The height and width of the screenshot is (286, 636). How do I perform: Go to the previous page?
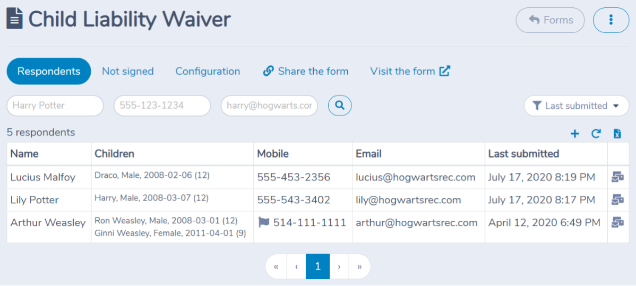tap(297, 266)
